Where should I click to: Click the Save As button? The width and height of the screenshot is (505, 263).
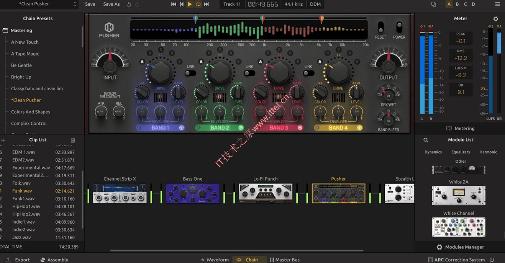pos(111,4)
